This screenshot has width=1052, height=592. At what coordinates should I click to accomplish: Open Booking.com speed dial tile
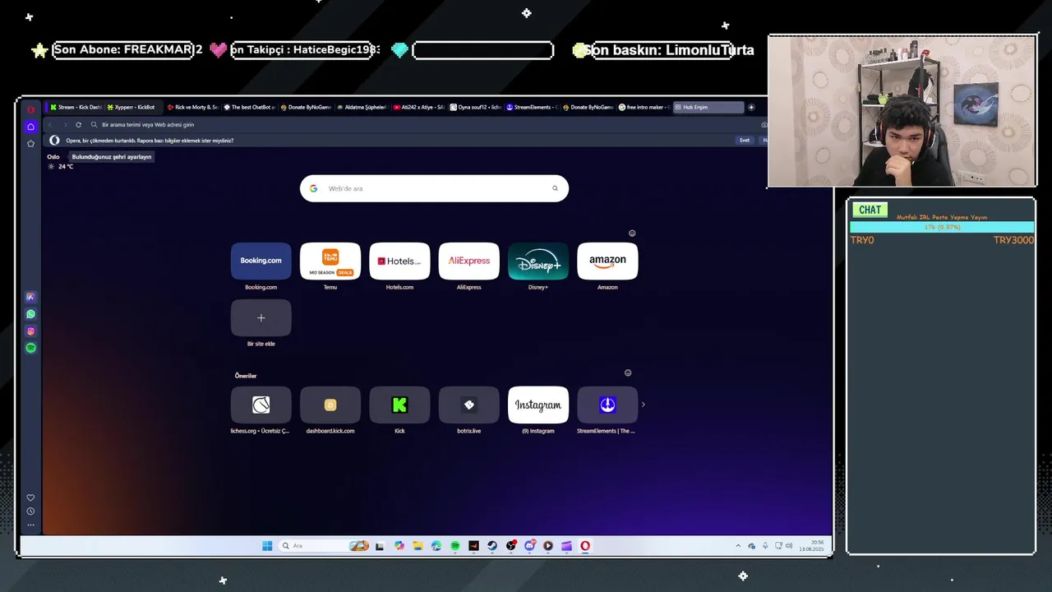(x=261, y=261)
